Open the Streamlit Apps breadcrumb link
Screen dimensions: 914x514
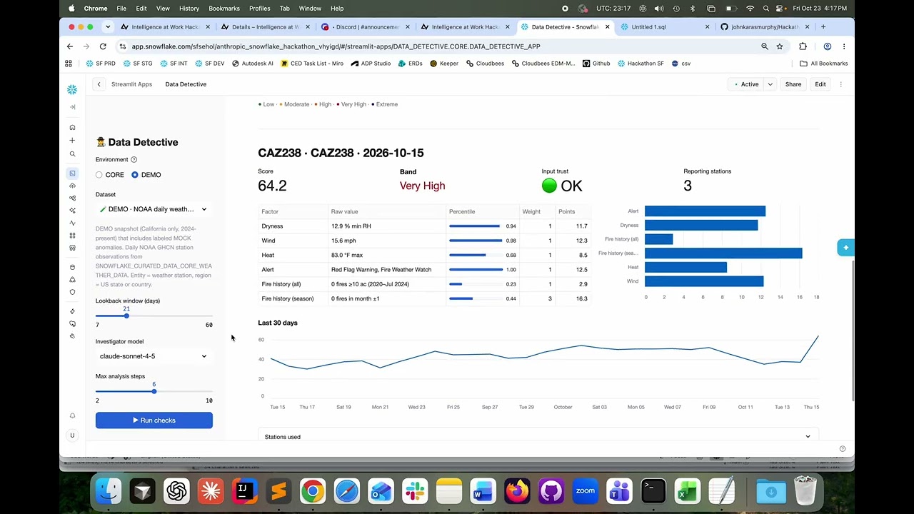point(131,84)
